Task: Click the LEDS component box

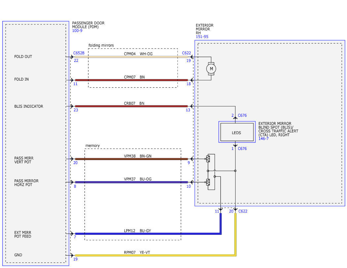Action: point(237,132)
